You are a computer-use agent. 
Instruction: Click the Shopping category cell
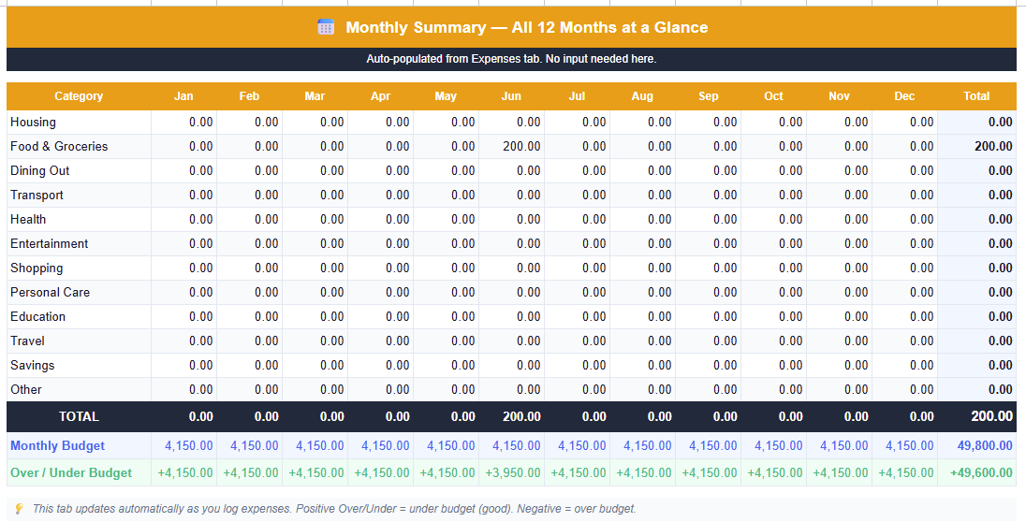79,268
